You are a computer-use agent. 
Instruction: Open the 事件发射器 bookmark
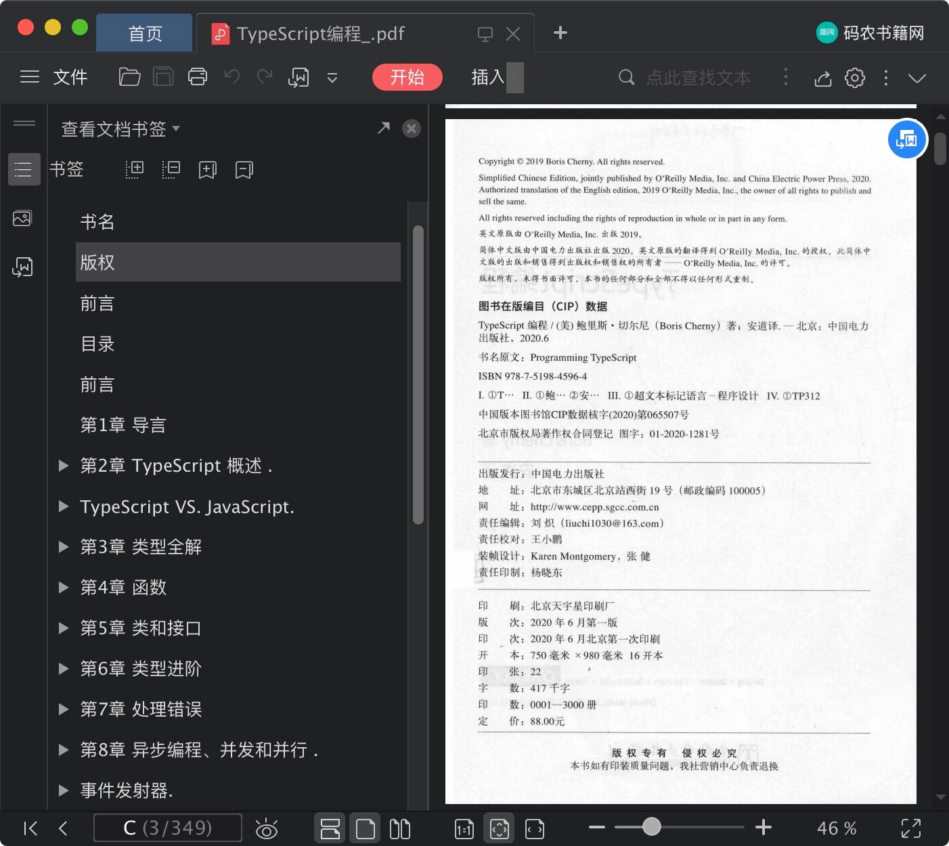click(127, 791)
